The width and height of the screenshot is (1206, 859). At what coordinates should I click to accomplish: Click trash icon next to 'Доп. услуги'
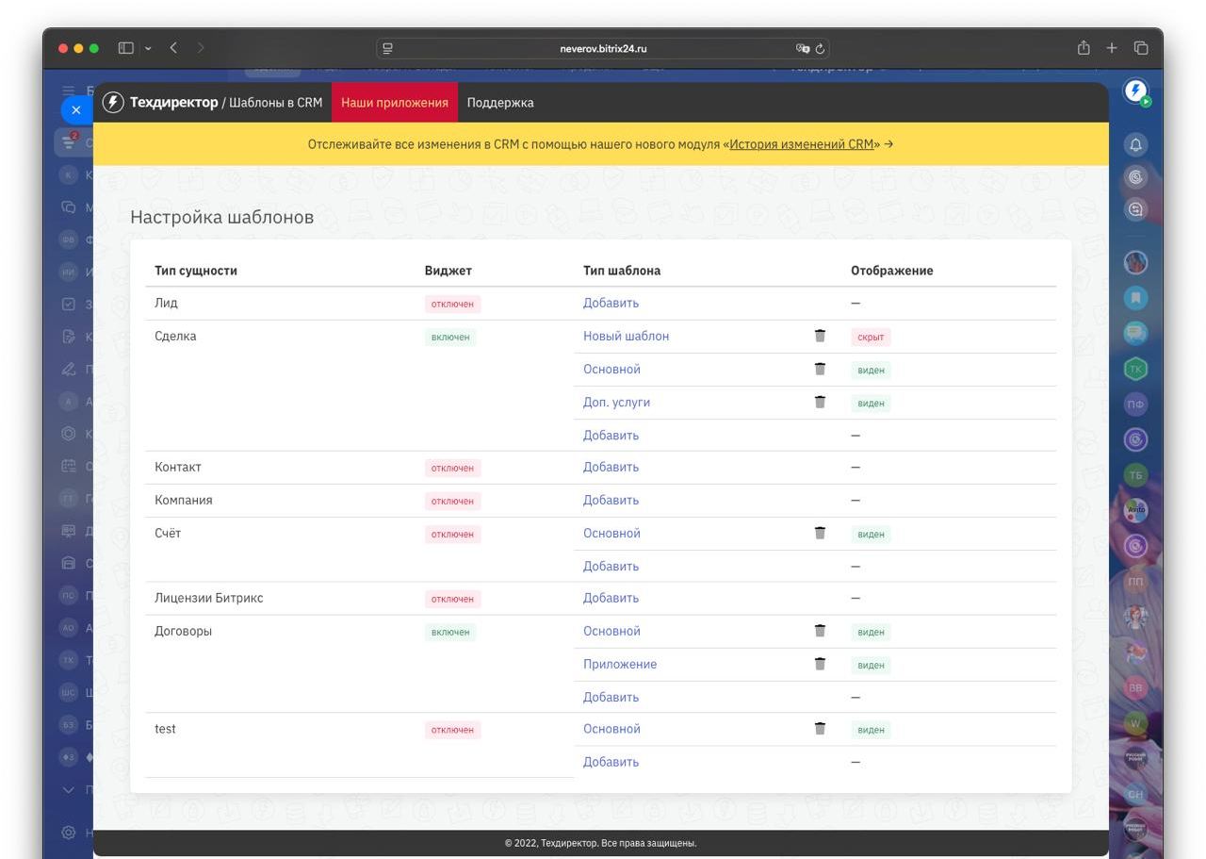tap(820, 402)
